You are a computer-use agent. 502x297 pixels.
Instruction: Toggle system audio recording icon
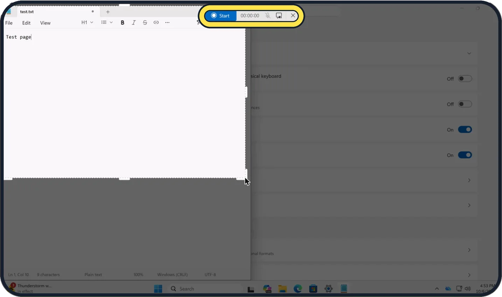(279, 16)
